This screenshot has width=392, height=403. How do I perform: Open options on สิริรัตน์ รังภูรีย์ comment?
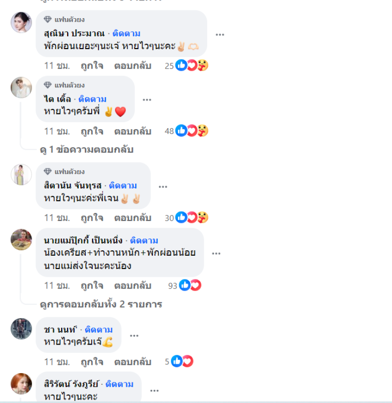pos(154,391)
